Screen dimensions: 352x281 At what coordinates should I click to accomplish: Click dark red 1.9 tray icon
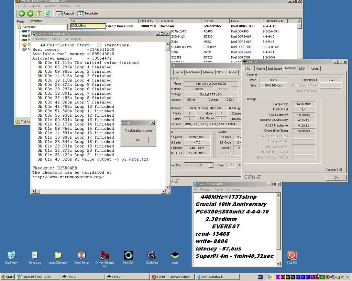coord(283,277)
